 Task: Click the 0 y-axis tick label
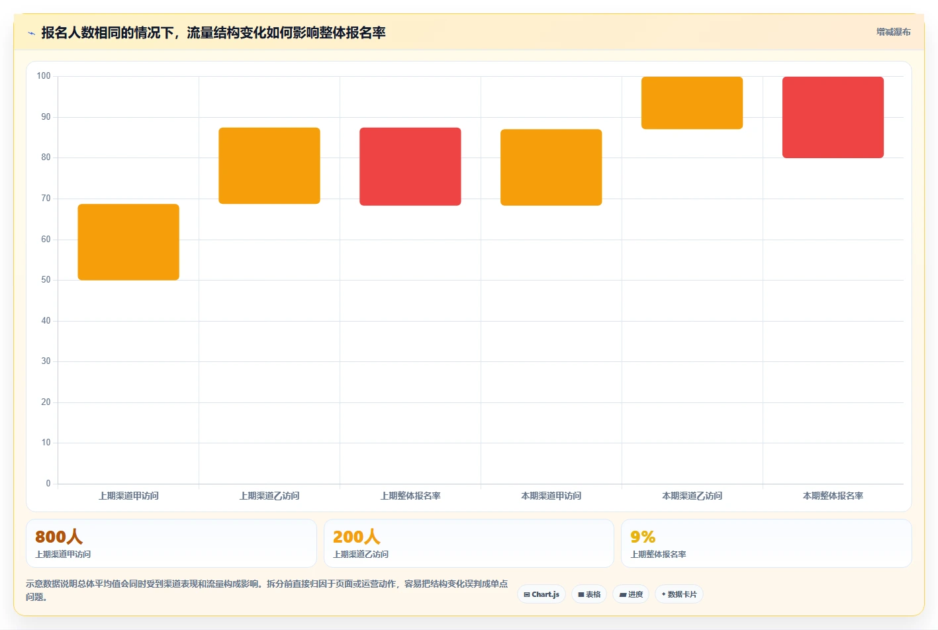(x=48, y=484)
